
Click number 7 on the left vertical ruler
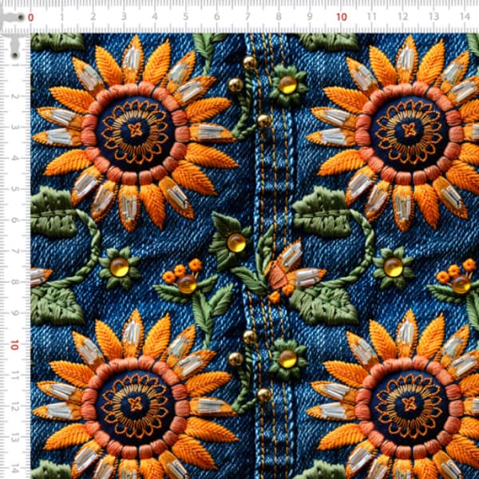tap(14, 251)
